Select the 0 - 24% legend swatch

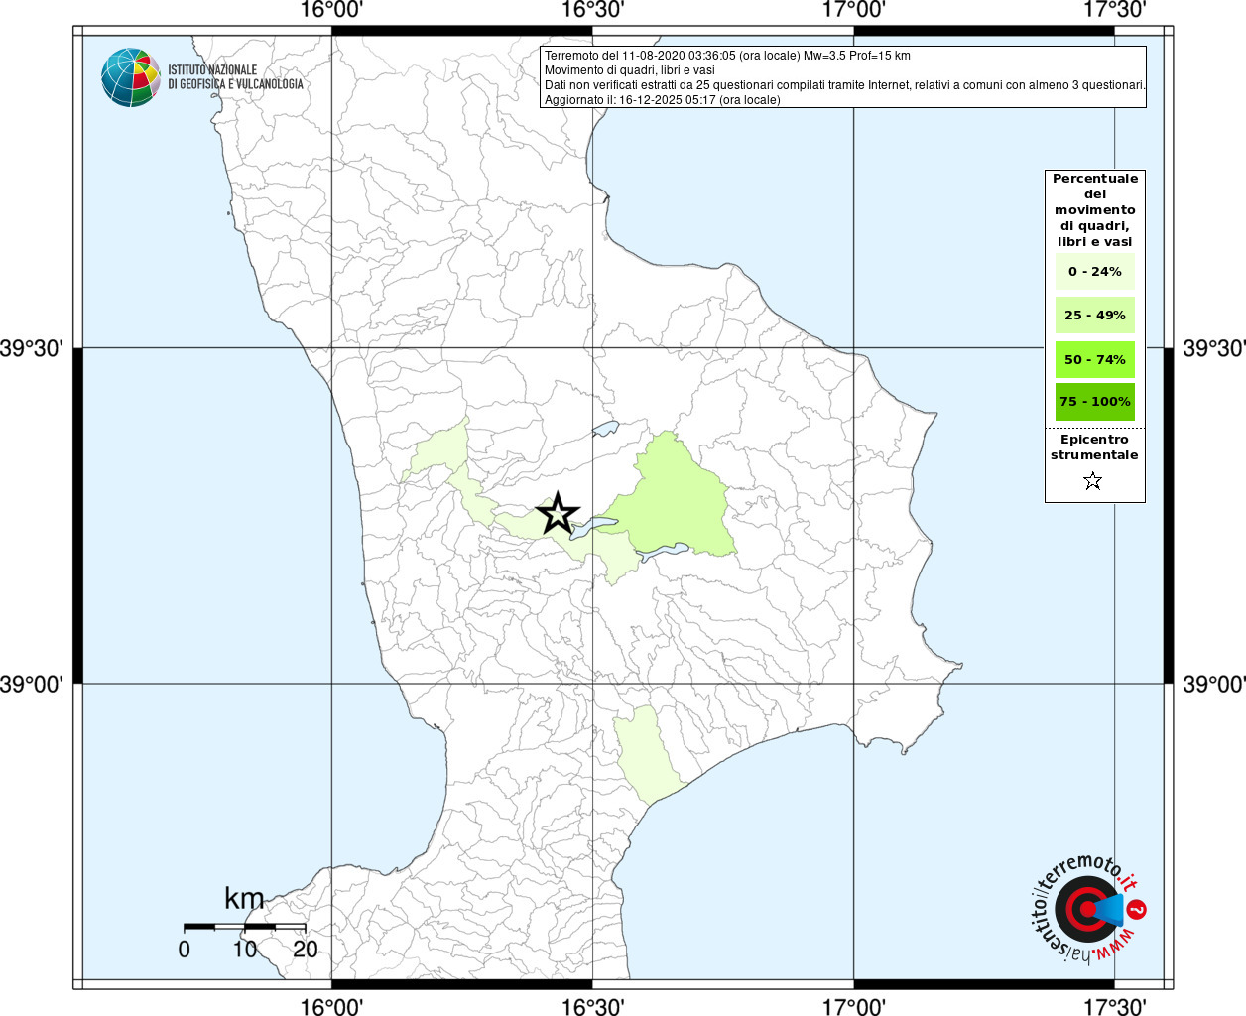click(x=1095, y=271)
